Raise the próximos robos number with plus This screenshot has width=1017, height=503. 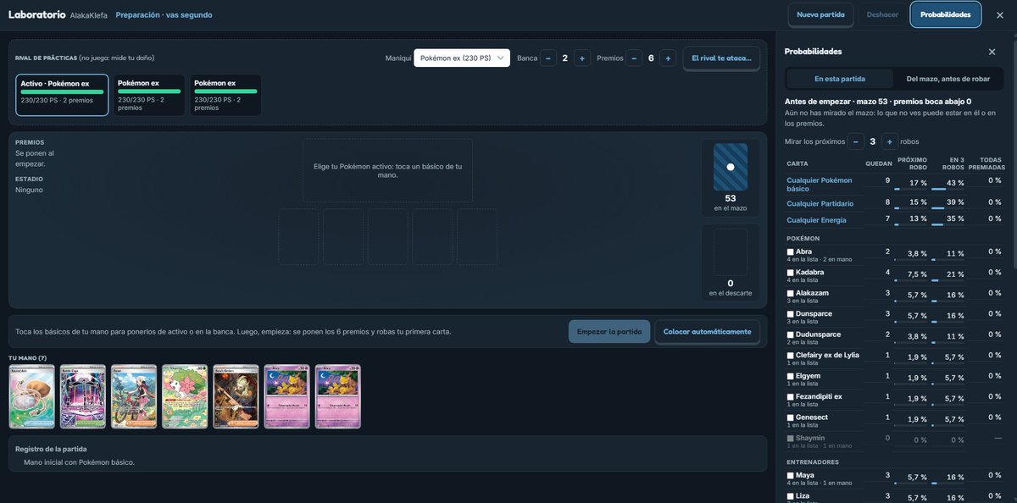tap(890, 141)
